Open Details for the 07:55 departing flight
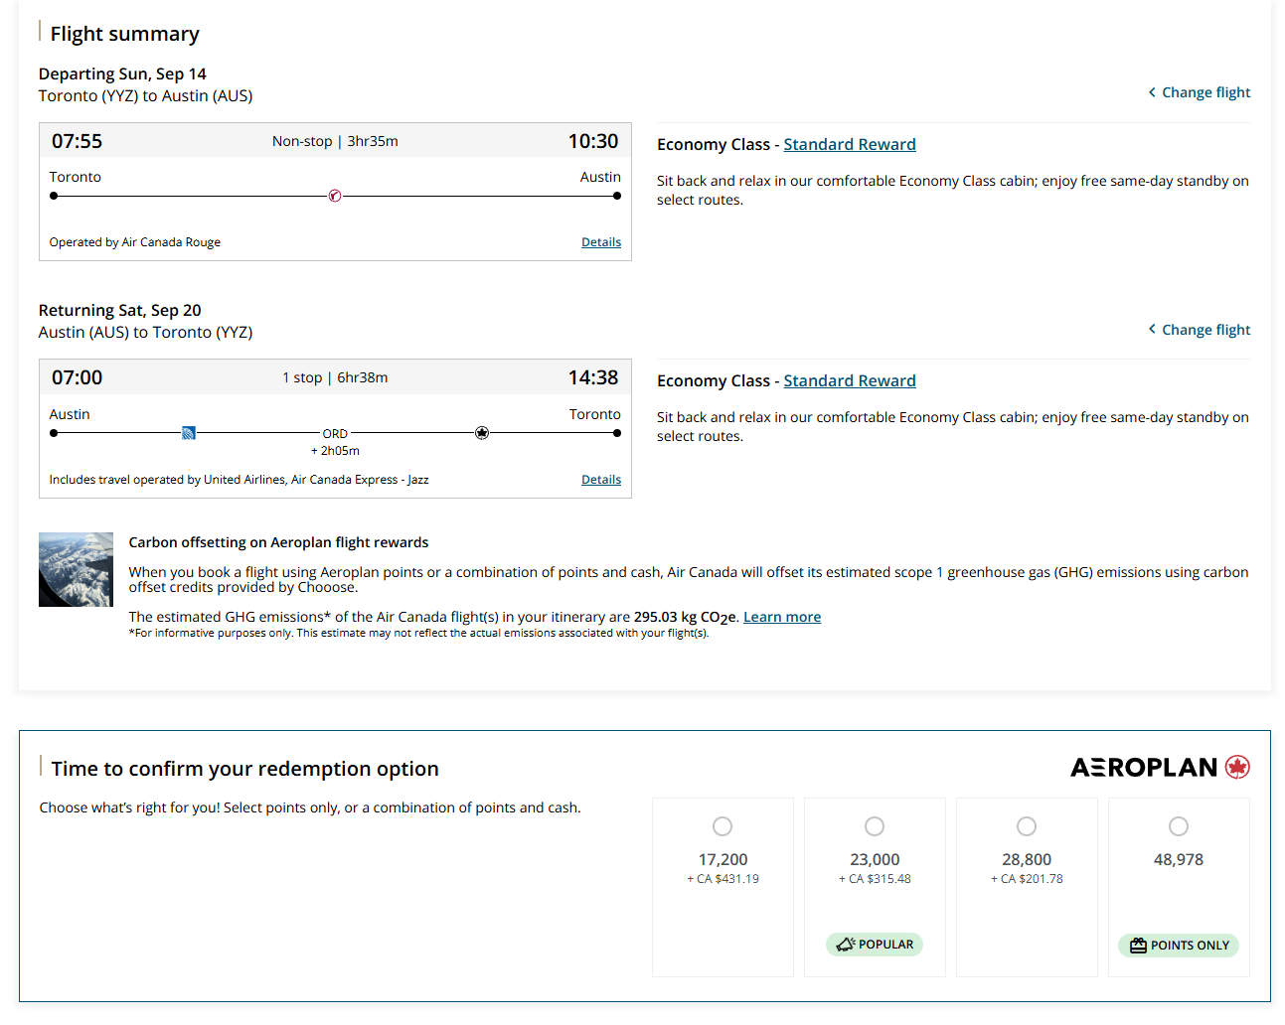Viewport: 1285px width, 1025px height. point(601,242)
